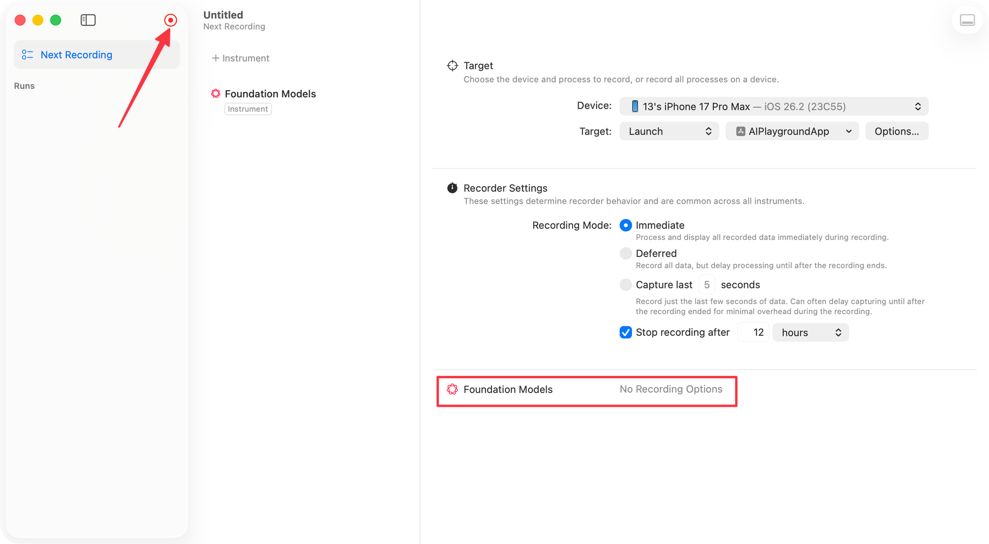The image size is (989, 544).
Task: Expand the AIPlaygroundApp process dropdown
Action: (792, 132)
